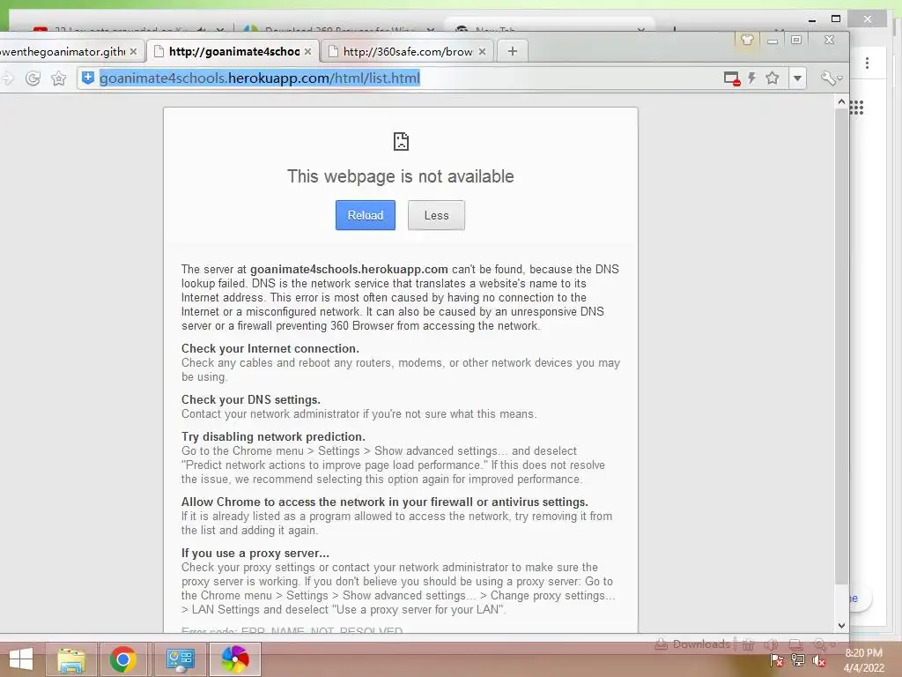Image resolution: width=902 pixels, height=677 pixels.
Task: Close the 360safe.com tab
Action: 482,51
